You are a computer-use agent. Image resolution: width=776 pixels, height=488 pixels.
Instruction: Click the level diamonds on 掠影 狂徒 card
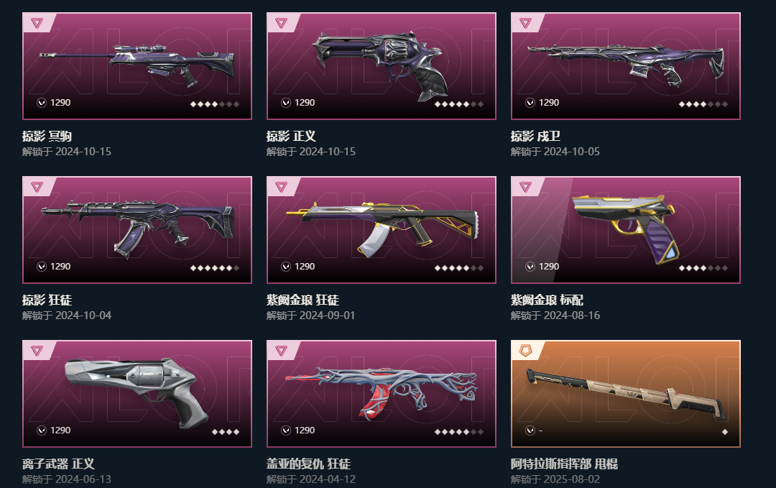point(215,268)
